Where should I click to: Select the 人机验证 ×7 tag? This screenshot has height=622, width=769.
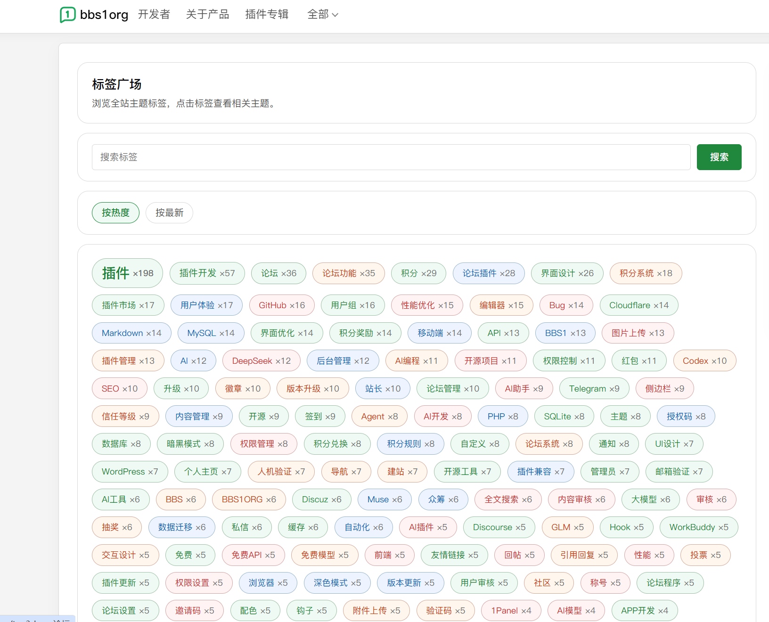click(x=281, y=472)
